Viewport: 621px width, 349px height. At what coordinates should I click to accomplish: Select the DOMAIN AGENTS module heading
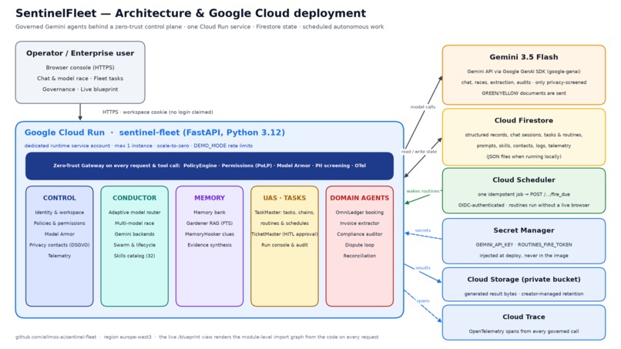click(x=360, y=198)
